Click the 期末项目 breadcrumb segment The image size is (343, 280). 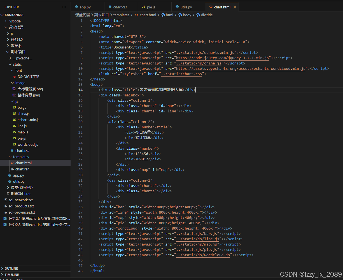tap(101, 15)
